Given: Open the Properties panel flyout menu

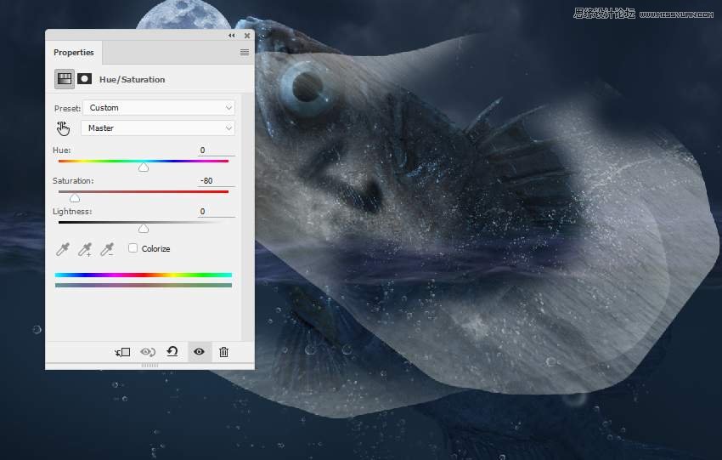Looking at the screenshot, I should pyautogui.click(x=245, y=53).
